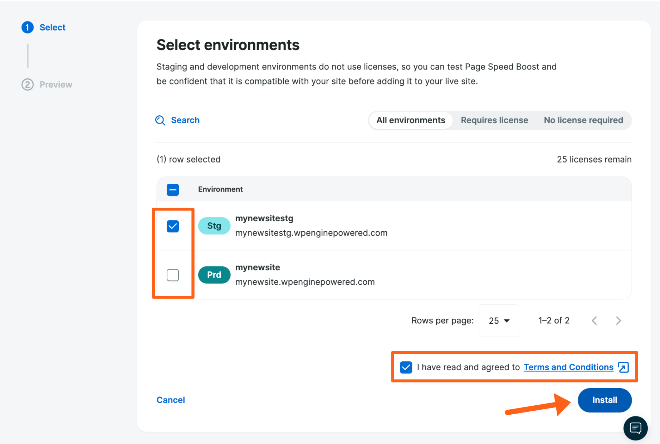Click the step 1 Select circle indicator

tap(28, 27)
